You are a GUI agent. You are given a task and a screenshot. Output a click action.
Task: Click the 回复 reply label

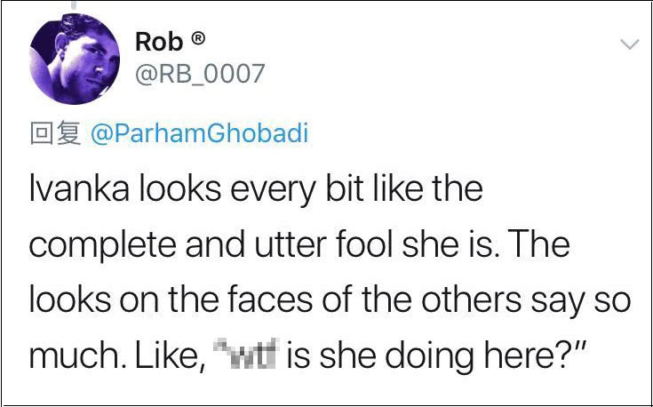point(56,133)
